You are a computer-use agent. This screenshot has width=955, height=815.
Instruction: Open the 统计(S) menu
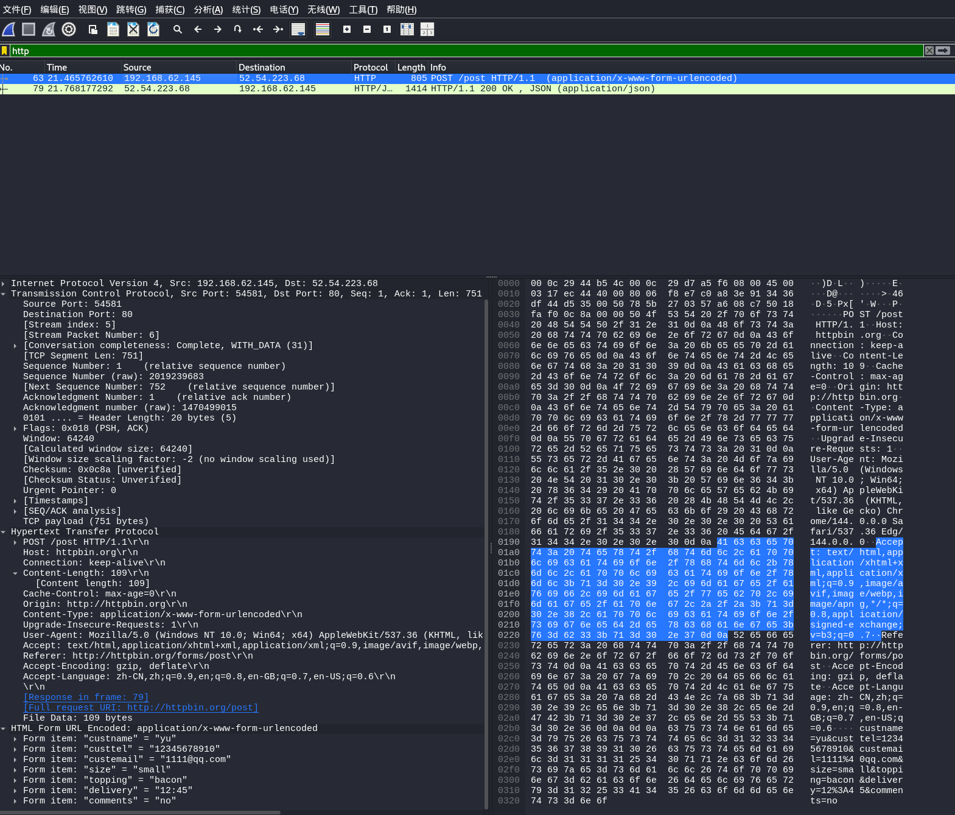click(x=246, y=10)
